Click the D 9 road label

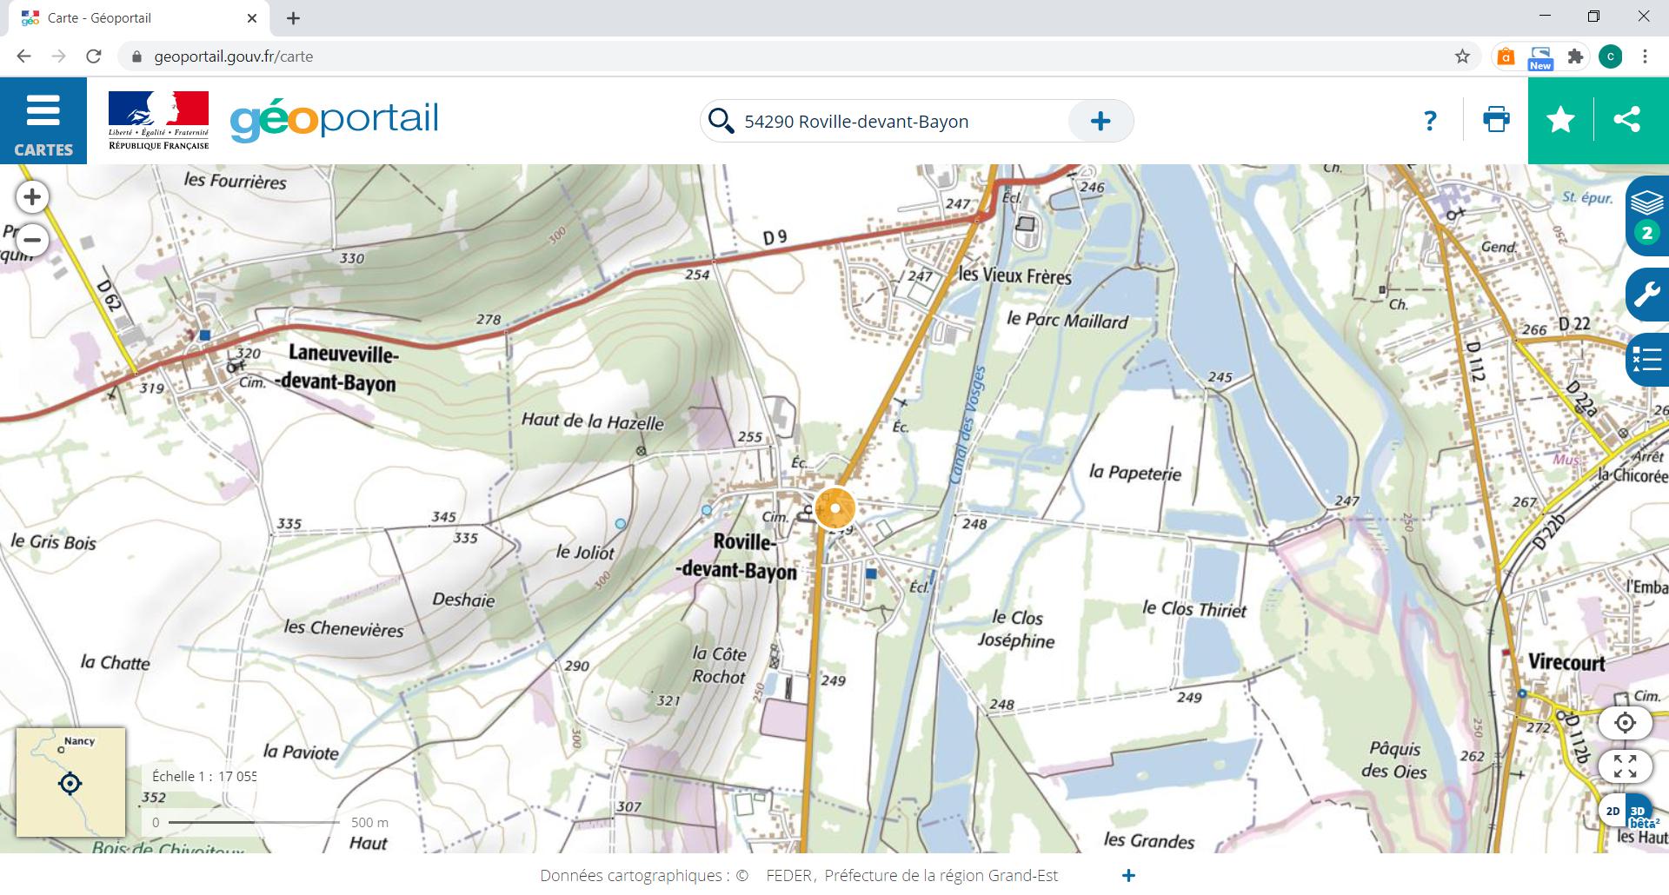click(x=775, y=237)
